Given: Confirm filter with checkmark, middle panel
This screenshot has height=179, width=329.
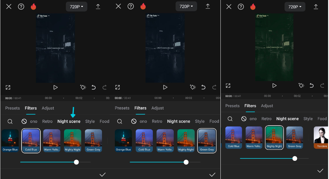Looking at the screenshot, I should pyautogui.click(x=212, y=175).
